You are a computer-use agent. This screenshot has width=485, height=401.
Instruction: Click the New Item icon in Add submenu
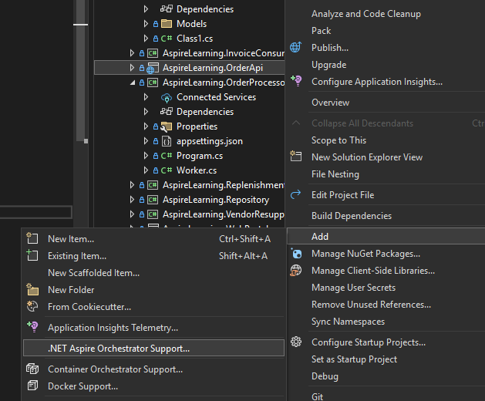(x=32, y=238)
